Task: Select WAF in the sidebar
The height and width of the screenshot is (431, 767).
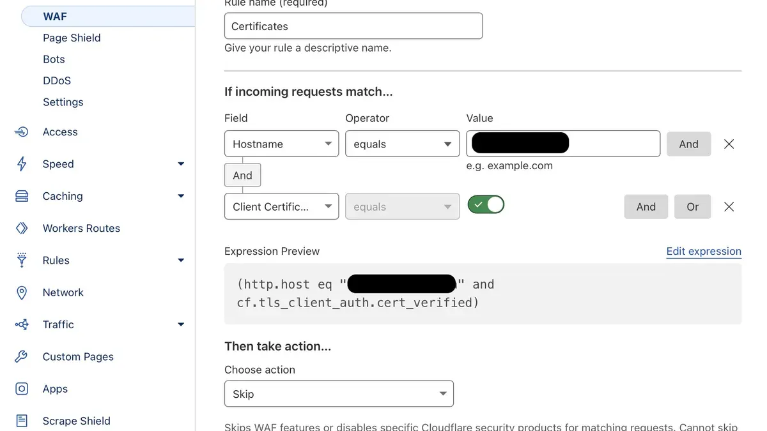Action: coord(108,17)
